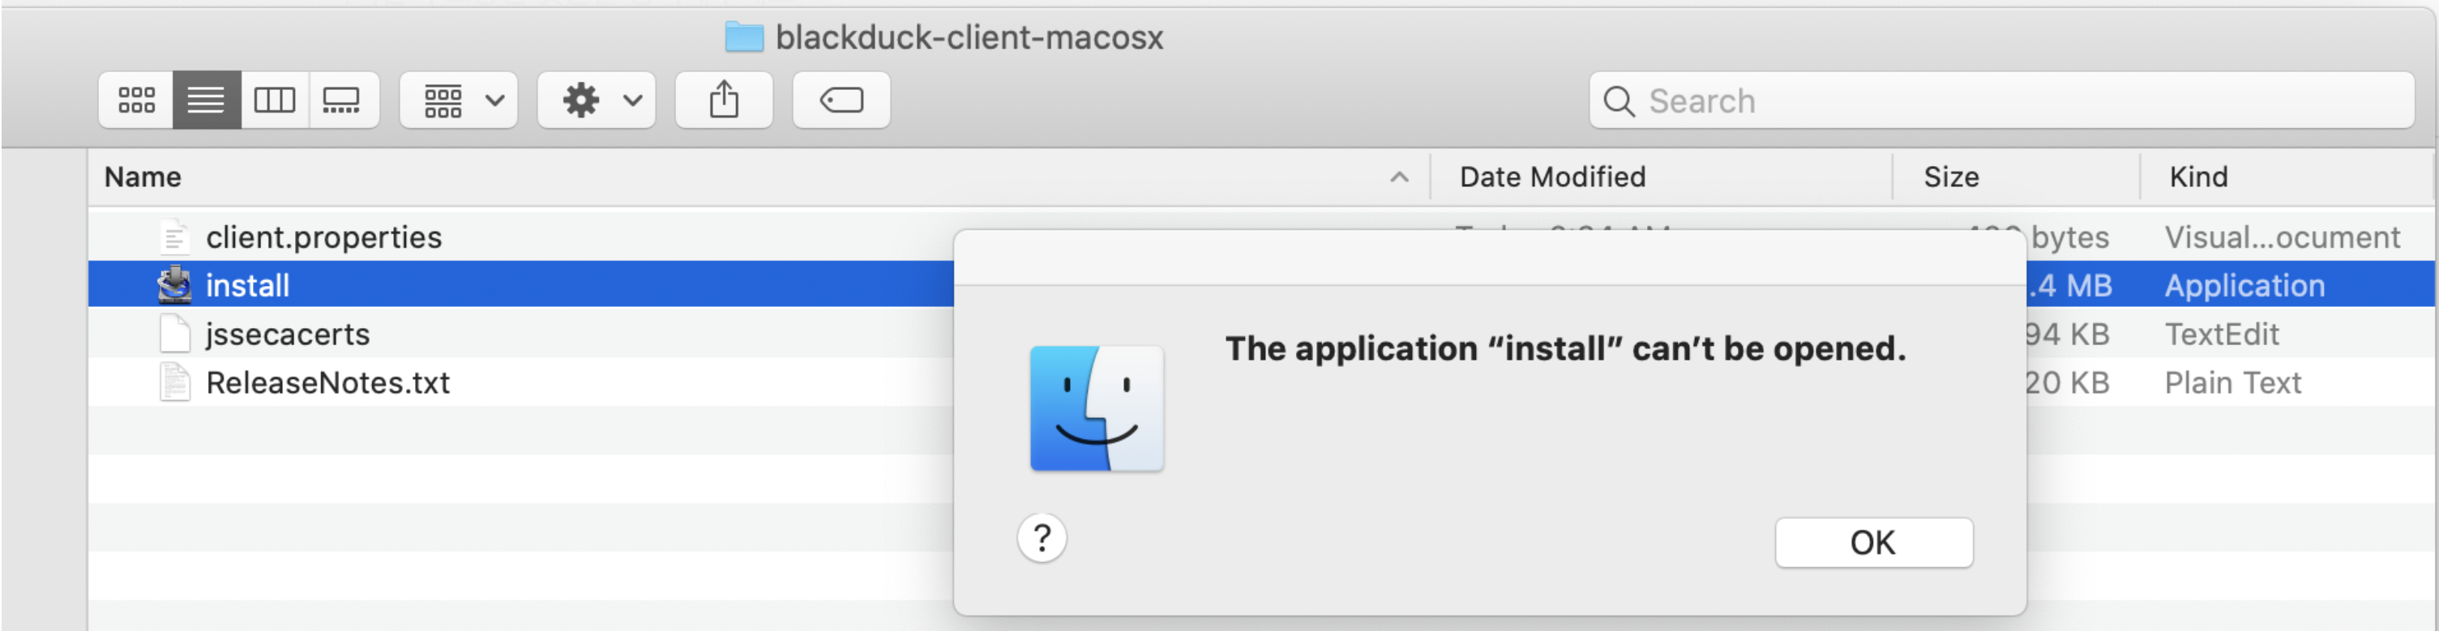Screen dimensions: 2439x631
Task: Select the client.properties file
Action: [325, 237]
